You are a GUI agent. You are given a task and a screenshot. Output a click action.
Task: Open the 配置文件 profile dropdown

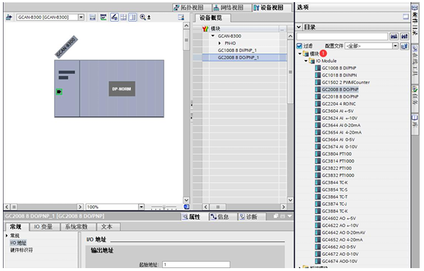click(x=396, y=46)
